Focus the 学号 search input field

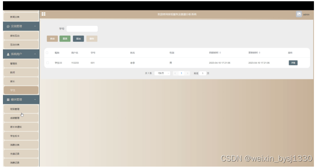coord(82,29)
